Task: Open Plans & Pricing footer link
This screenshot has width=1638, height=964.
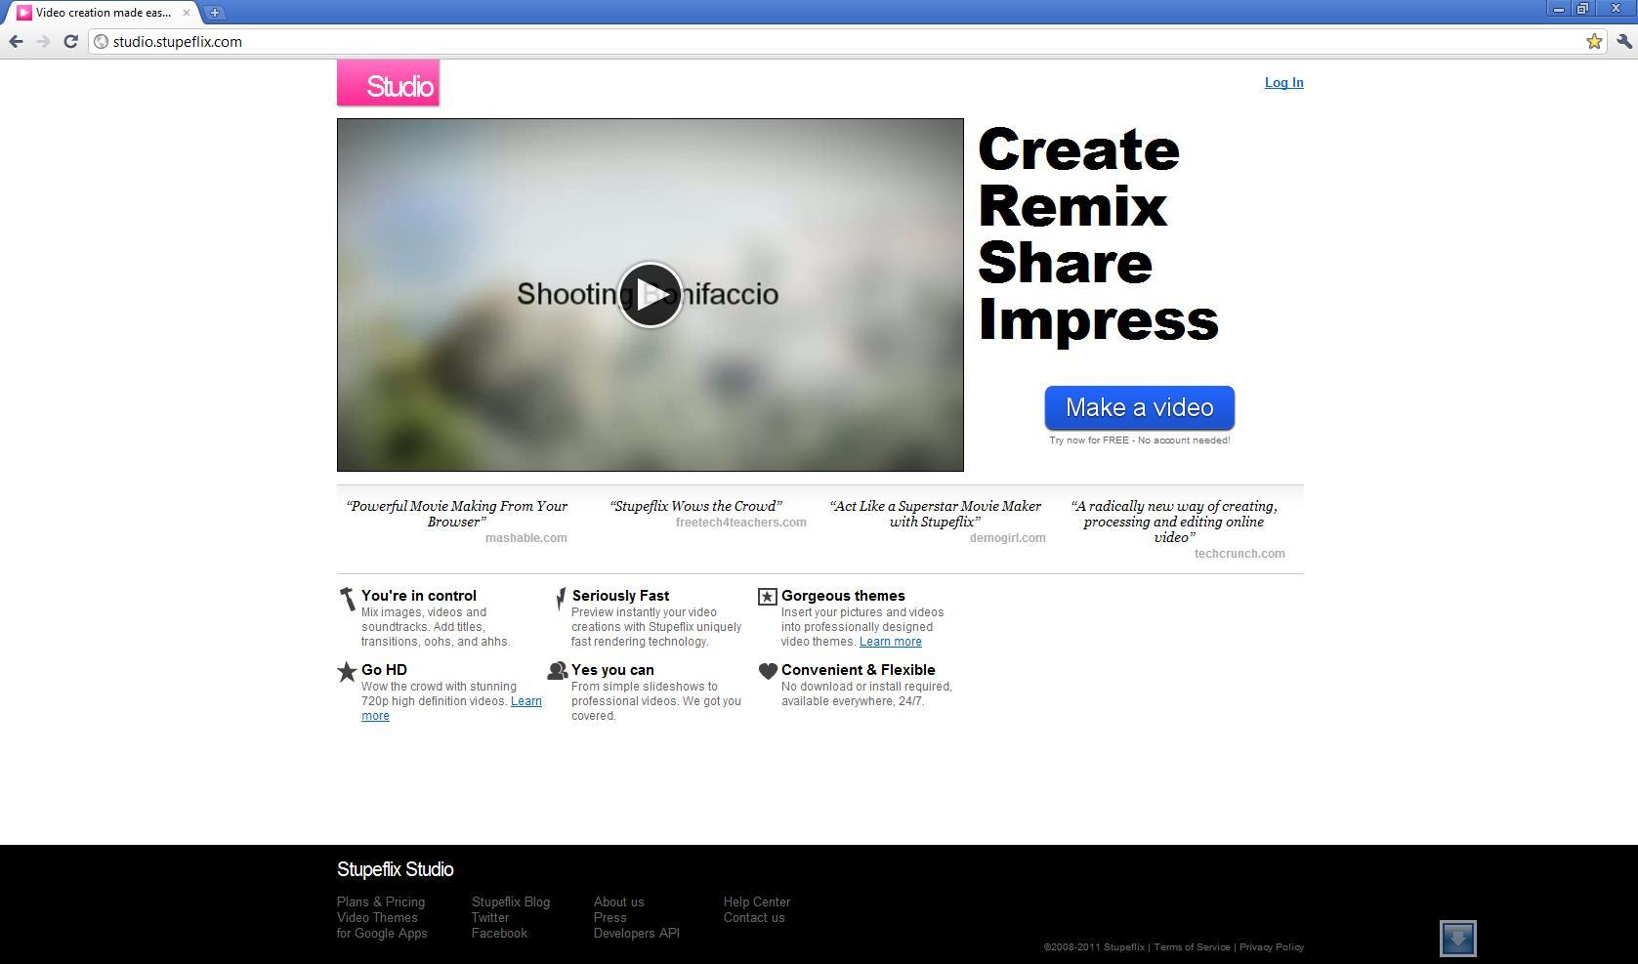Action: tap(381, 901)
